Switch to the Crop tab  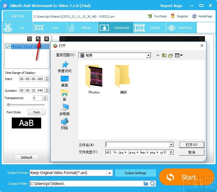[50, 27]
